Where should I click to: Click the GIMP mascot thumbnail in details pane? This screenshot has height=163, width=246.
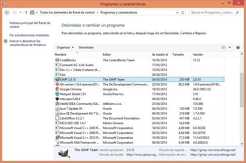coord(64,153)
